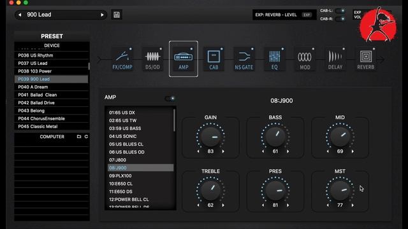408x229 pixels.
Task: Select preset P041 Ballad Clean
Action: [51, 95]
